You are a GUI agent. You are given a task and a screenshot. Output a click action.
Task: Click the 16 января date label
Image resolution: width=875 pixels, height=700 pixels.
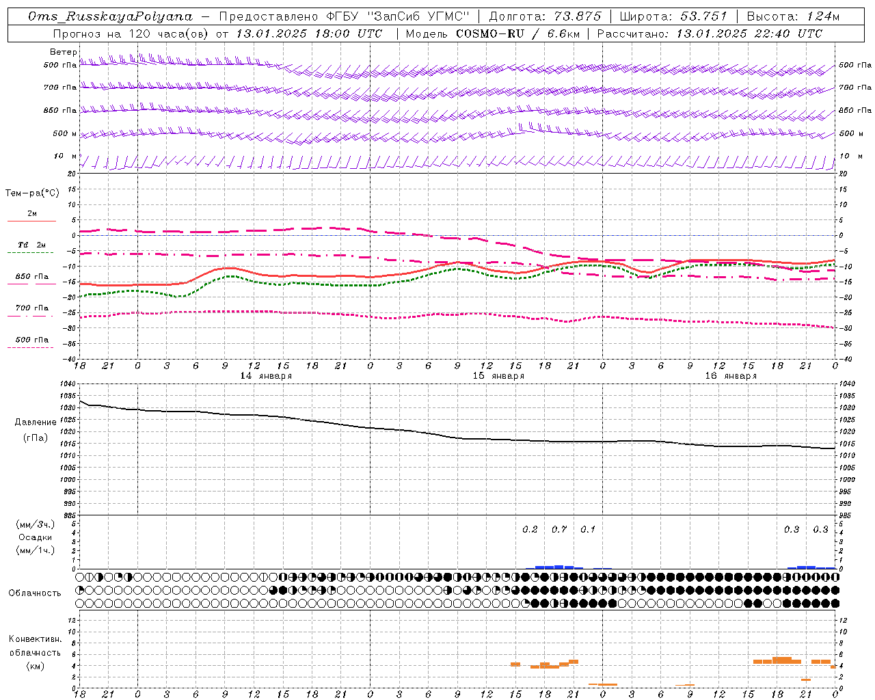[731, 376]
